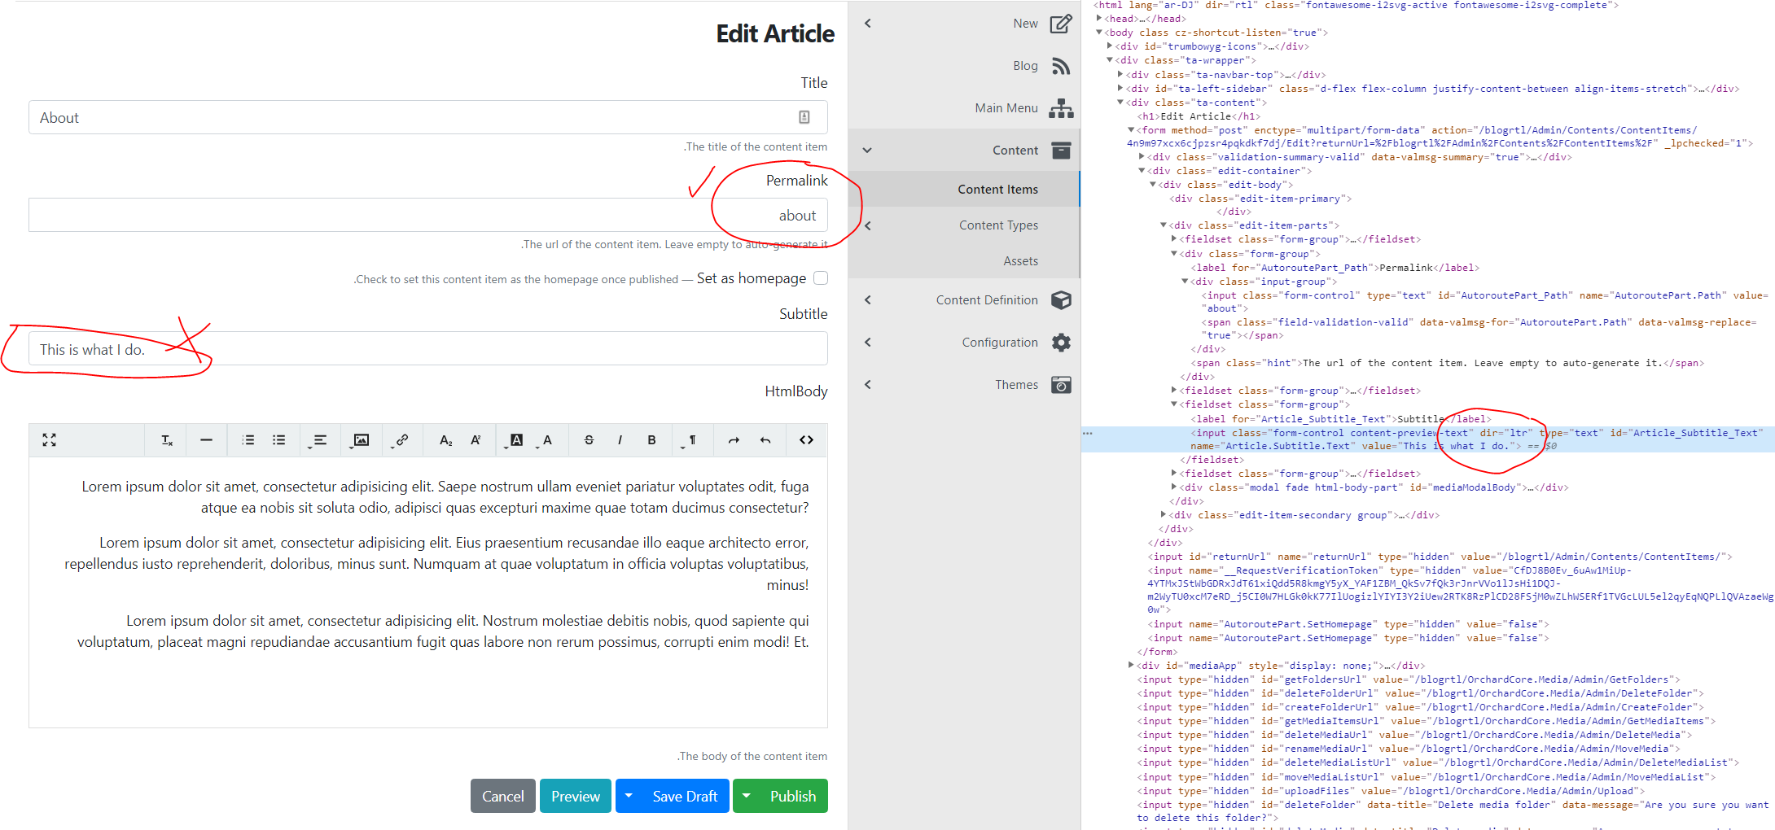This screenshot has width=1775, height=830.
Task: Click the Undo icon in the editor
Action: coord(765,439)
